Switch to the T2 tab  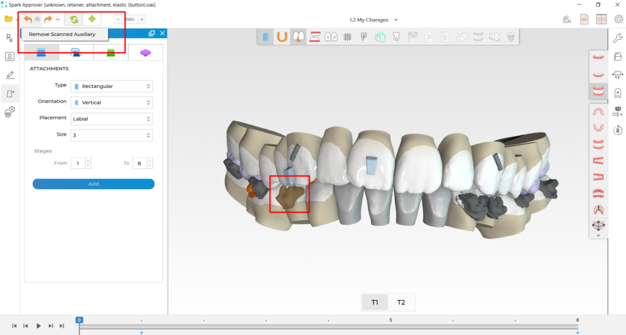[x=401, y=302]
